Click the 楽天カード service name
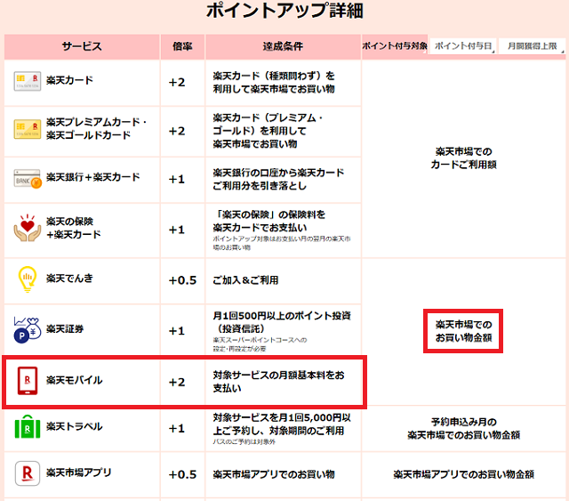569x501 pixels. click(69, 80)
